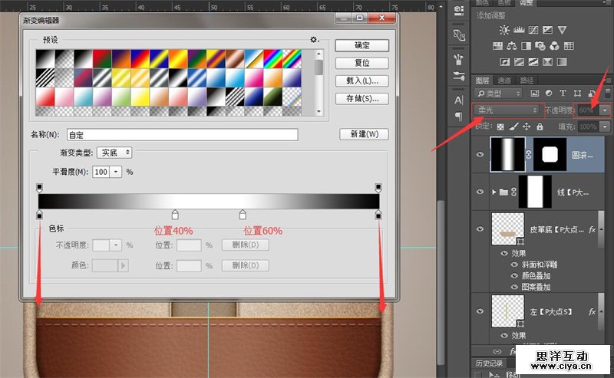614x378 pixels.
Task: Click the Brightness/Contrast sun adjustment icon
Action: point(504,31)
